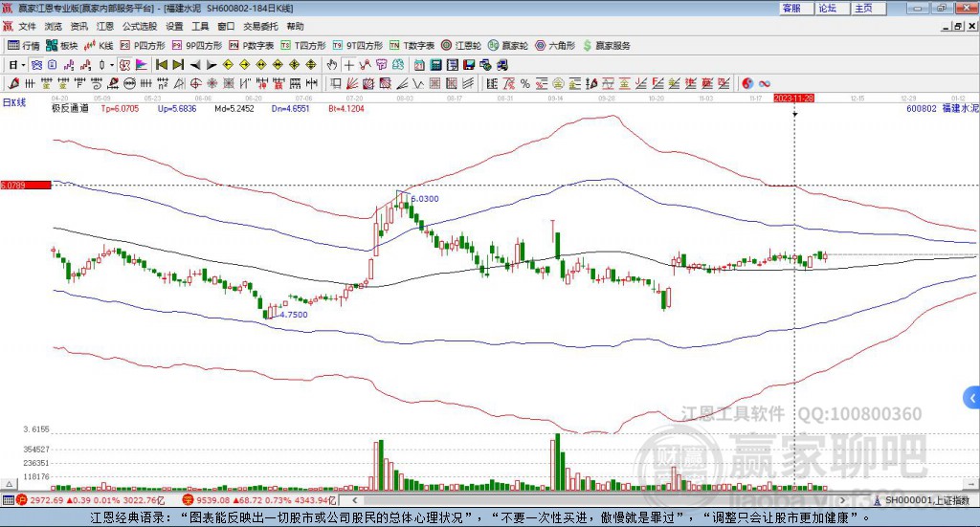Open the calculator icon

(435, 65)
